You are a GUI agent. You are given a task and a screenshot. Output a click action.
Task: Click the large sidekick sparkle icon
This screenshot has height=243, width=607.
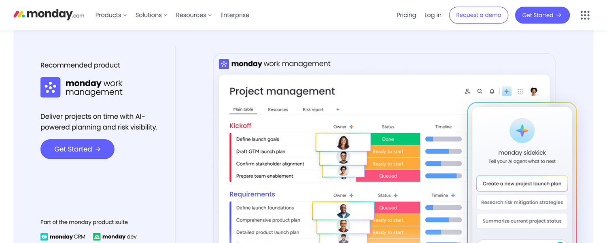click(522, 130)
